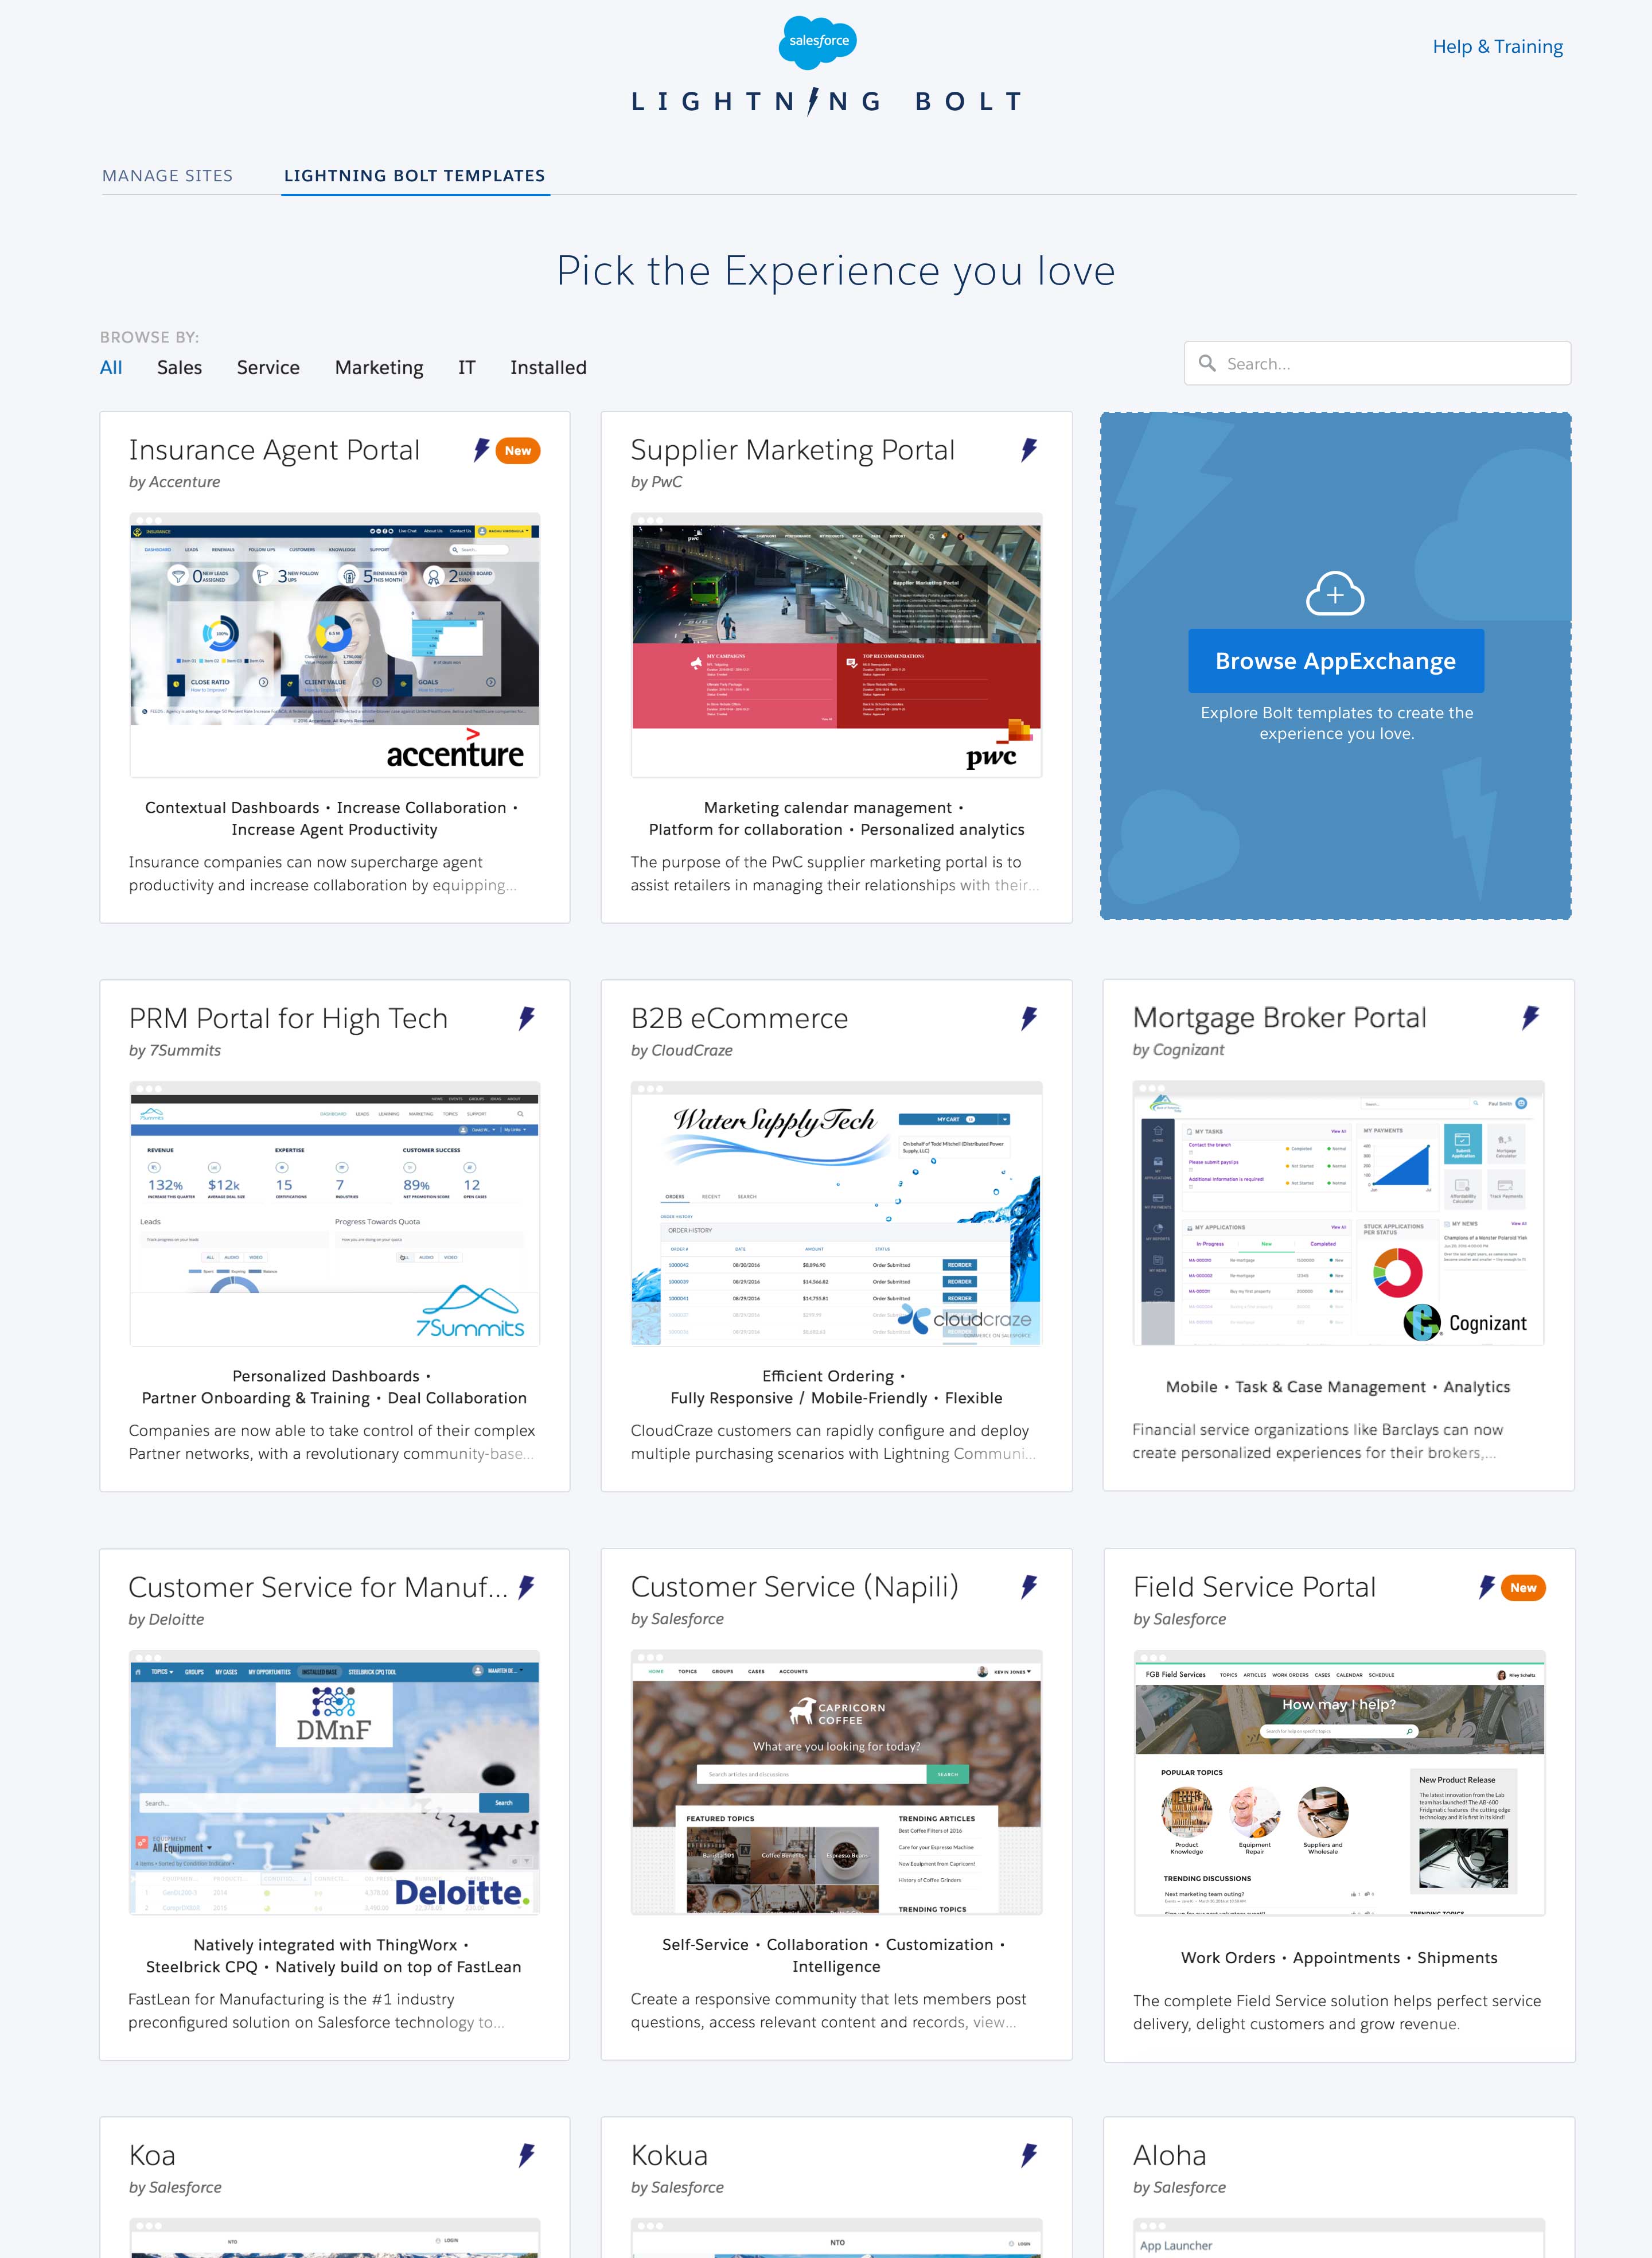This screenshot has width=1652, height=2258.
Task: Click lightning bolt icon on PRM Portal card
Action: (x=526, y=1019)
